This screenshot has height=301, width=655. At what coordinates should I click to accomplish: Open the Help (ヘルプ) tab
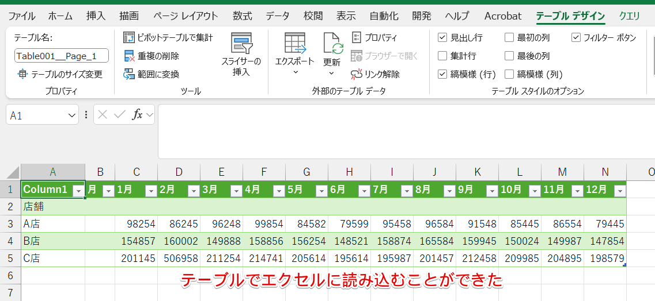pos(457,16)
